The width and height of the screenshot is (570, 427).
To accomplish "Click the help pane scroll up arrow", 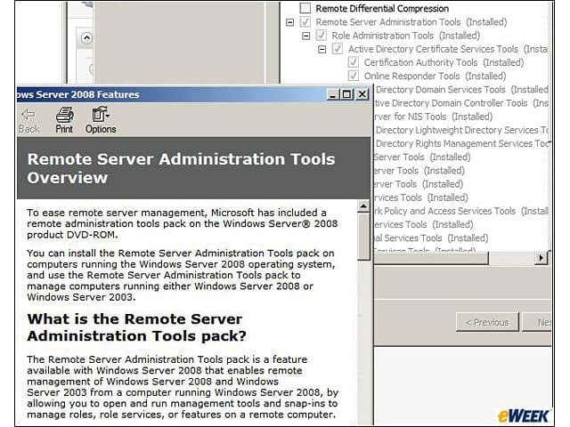I will [x=363, y=206].
